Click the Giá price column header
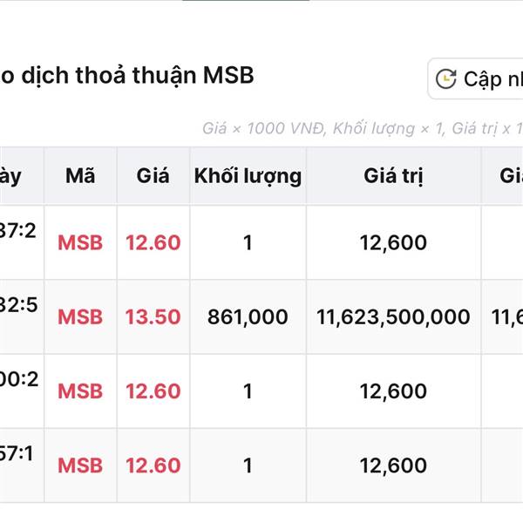This screenshot has width=523, height=523. pos(153,176)
